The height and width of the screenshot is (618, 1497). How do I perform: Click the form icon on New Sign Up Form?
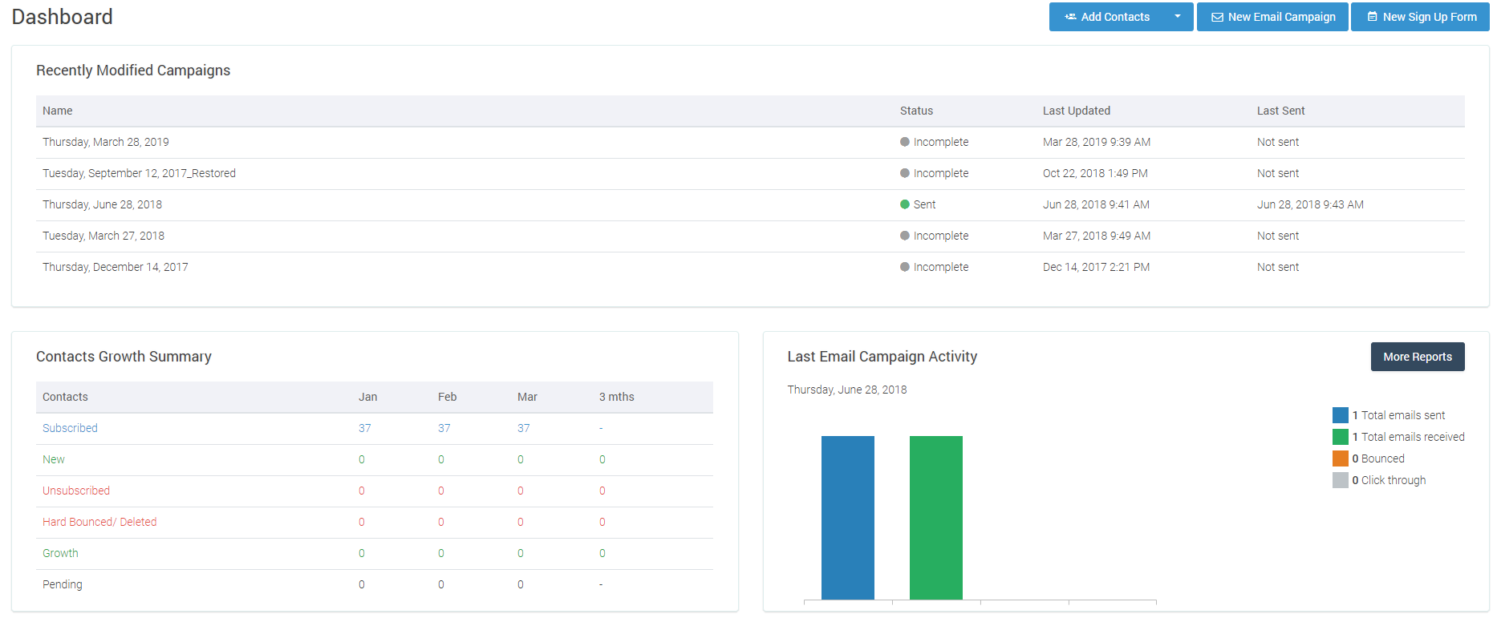click(x=1373, y=17)
